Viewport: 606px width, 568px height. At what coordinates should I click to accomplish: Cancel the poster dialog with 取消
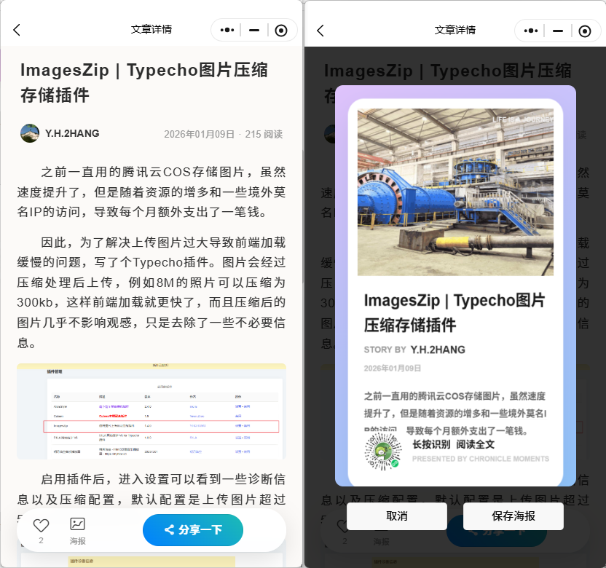point(396,516)
